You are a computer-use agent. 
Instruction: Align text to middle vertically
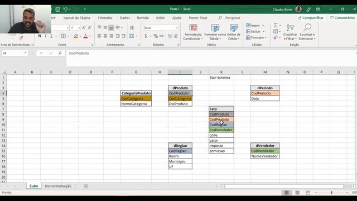coord(105,27)
